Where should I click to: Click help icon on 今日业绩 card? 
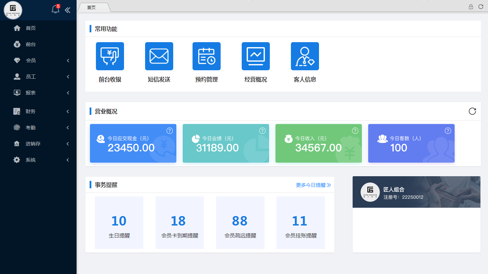[262, 131]
